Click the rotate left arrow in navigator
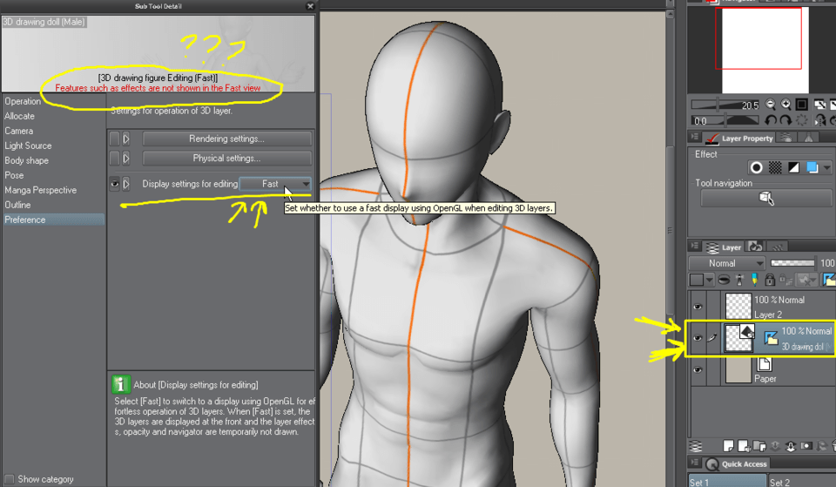The width and height of the screenshot is (836, 487). 770,120
